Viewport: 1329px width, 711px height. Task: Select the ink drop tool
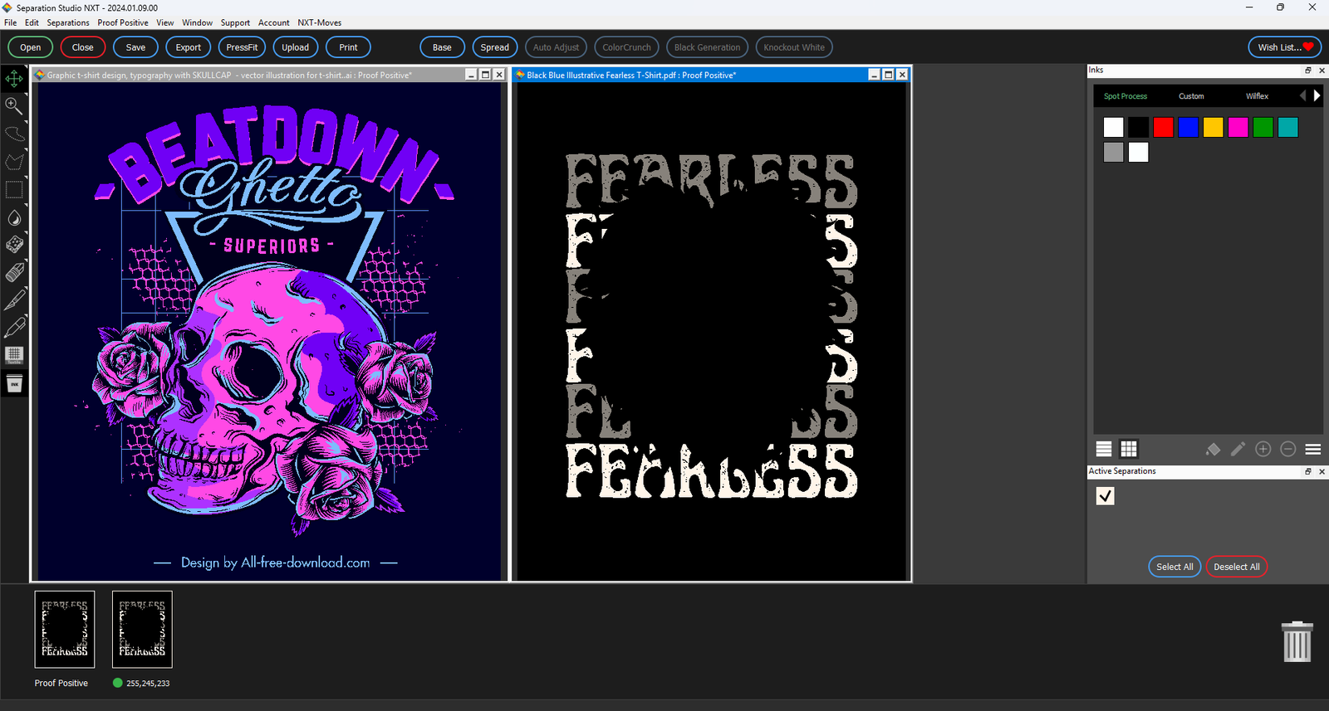click(14, 217)
